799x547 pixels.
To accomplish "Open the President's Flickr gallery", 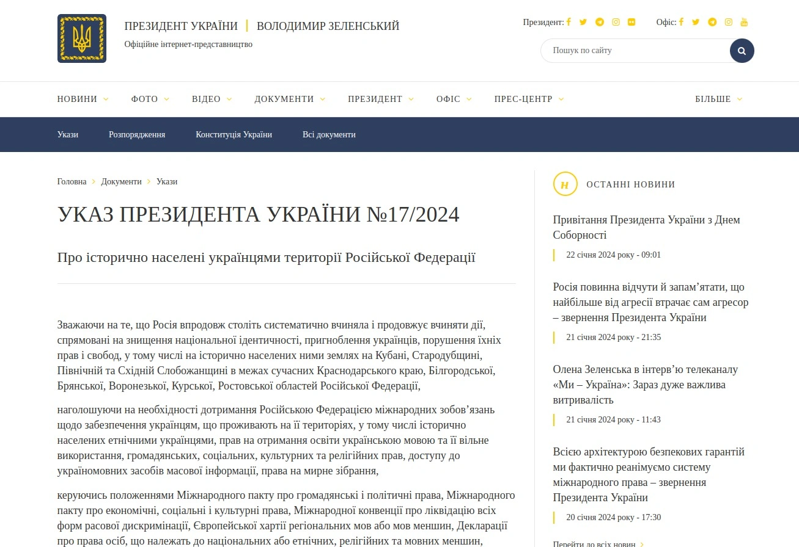I will [x=631, y=22].
